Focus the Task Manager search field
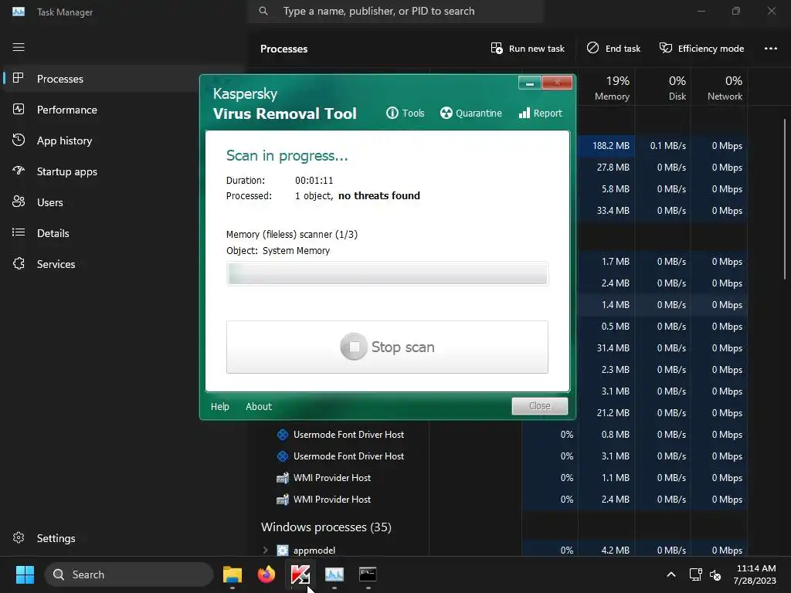The image size is (791, 593). [395, 11]
